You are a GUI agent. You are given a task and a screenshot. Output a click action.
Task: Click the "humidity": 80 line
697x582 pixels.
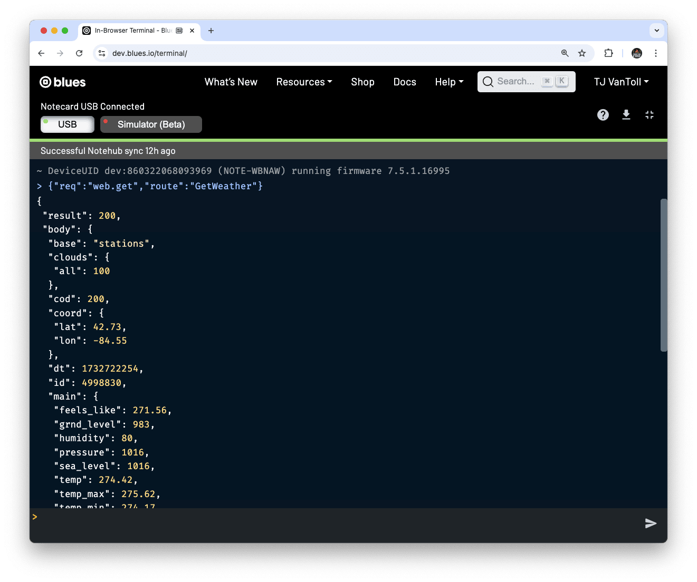(x=96, y=438)
